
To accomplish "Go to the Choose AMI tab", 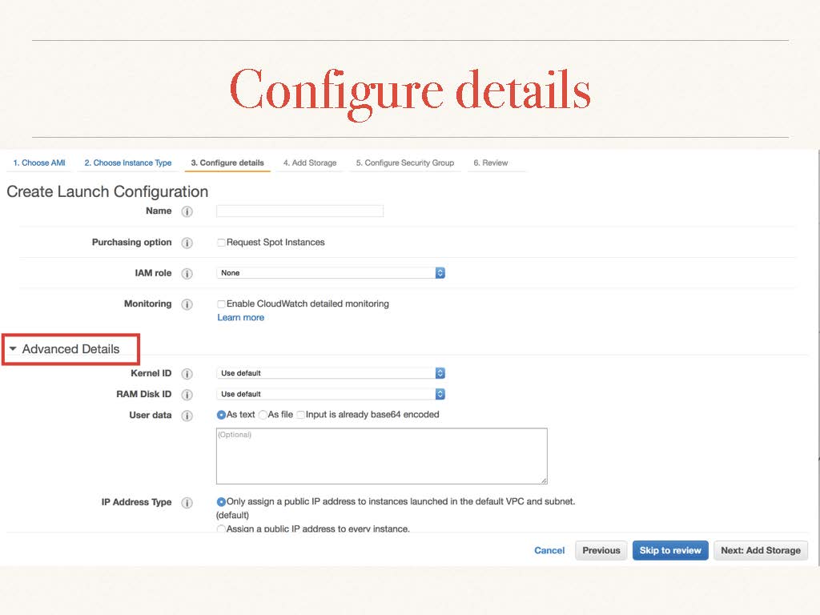I will click(x=39, y=163).
